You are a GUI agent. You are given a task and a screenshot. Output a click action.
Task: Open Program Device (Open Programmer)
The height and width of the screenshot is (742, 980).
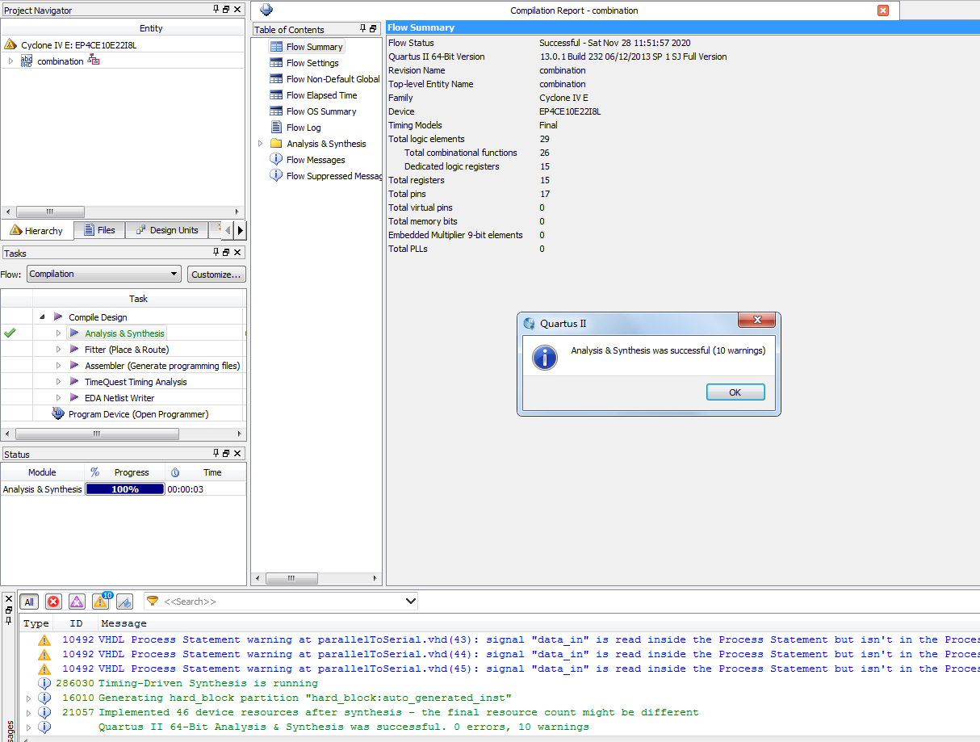138,414
